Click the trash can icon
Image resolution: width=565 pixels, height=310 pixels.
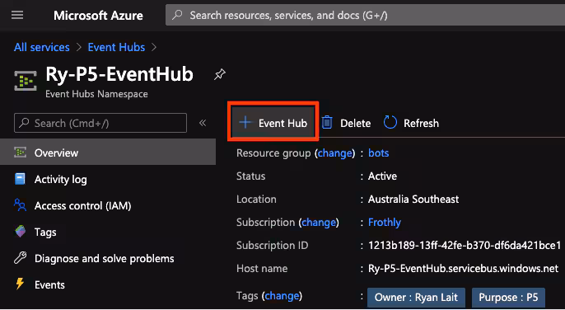[327, 123]
